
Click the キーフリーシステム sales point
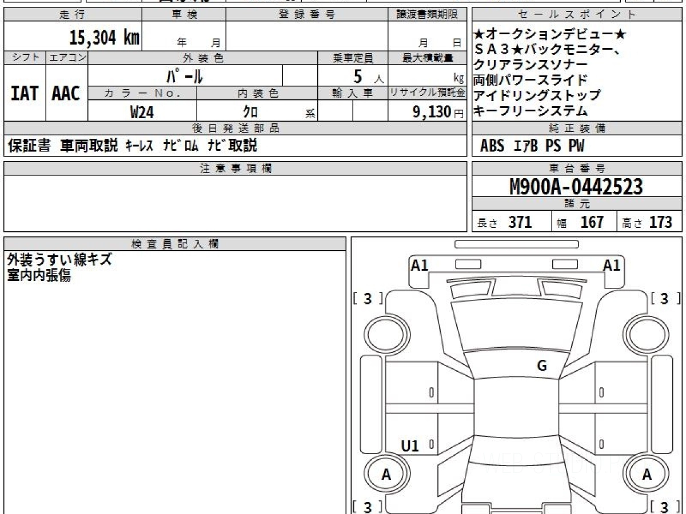531,110
